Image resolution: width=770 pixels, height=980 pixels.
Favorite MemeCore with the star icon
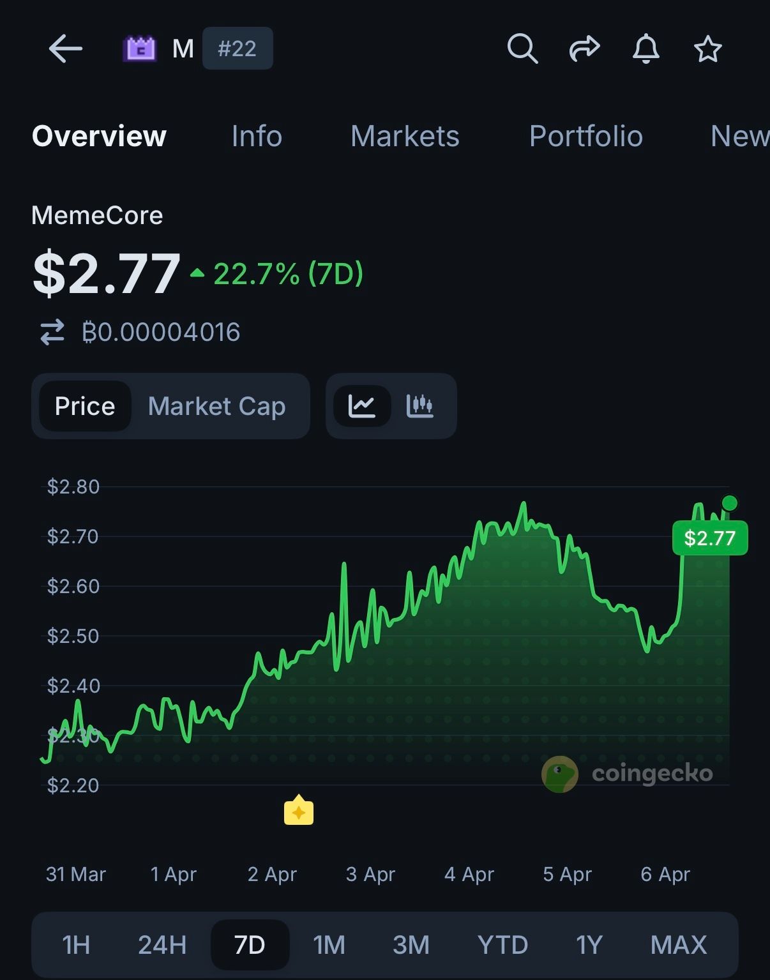click(707, 49)
